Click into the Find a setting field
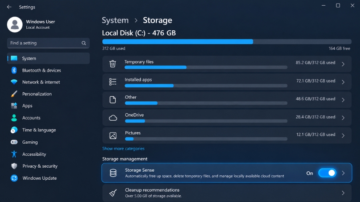Viewport: 360px width, 202px height. [48, 43]
